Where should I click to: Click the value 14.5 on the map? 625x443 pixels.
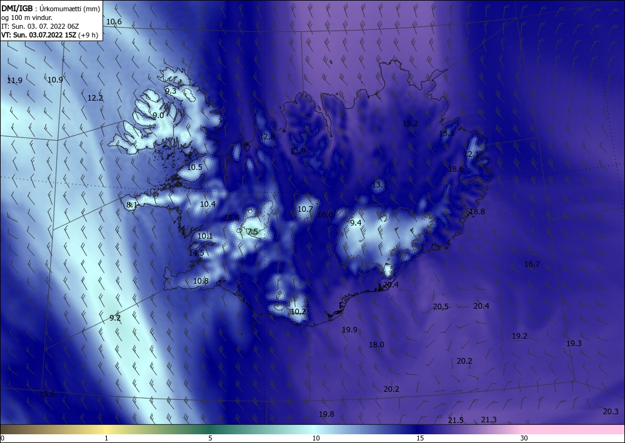click(x=196, y=254)
